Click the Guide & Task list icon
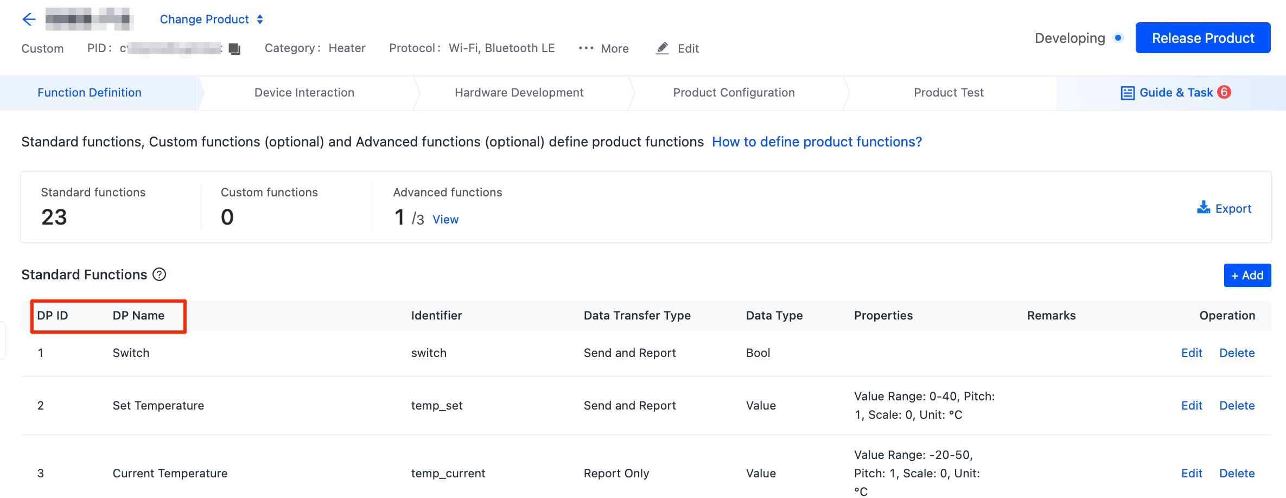The width and height of the screenshot is (1286, 498). coord(1128,93)
